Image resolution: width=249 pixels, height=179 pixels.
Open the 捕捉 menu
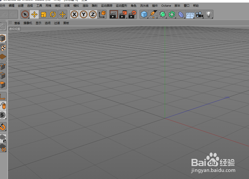pos(57,6)
